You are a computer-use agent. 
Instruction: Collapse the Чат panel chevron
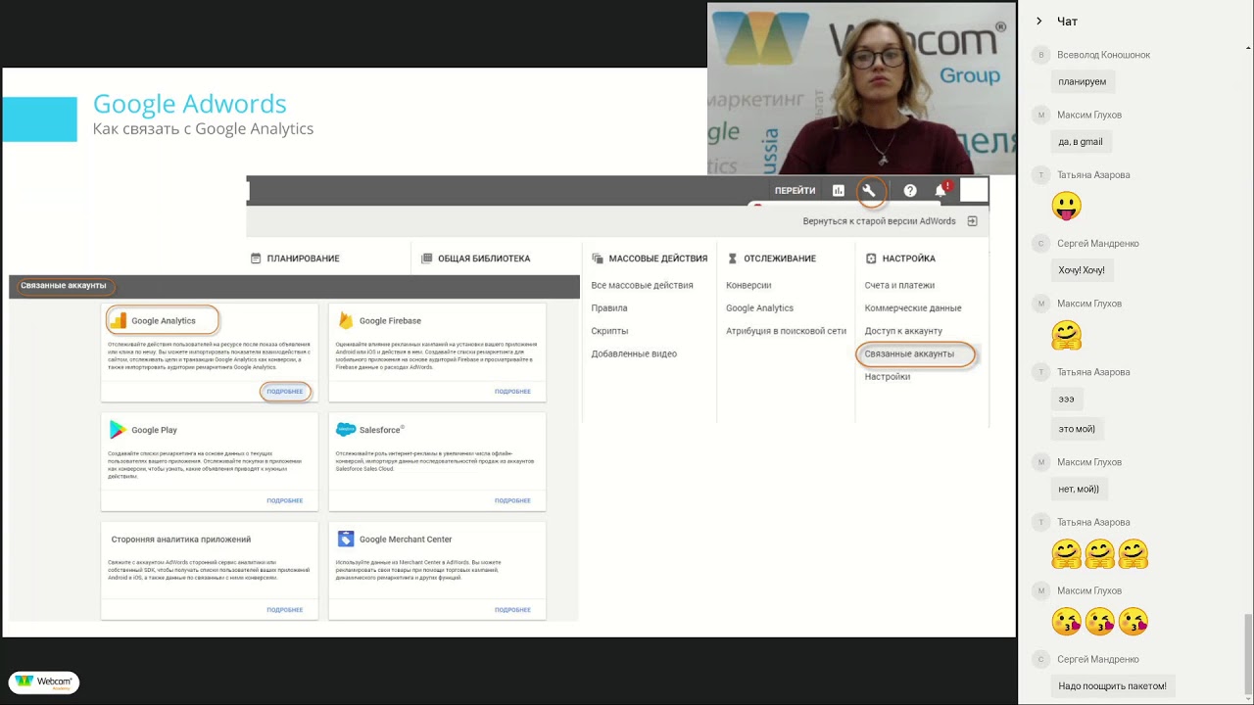click(x=1038, y=21)
